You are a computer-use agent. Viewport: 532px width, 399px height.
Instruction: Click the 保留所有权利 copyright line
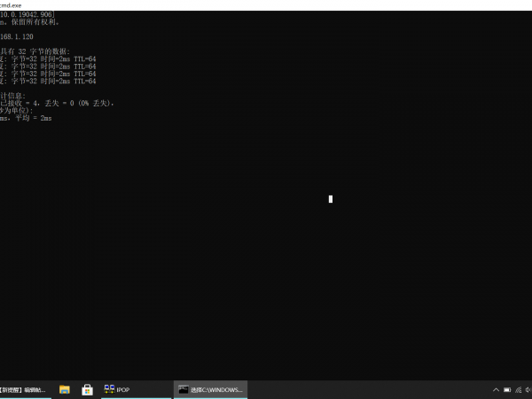(x=27, y=22)
